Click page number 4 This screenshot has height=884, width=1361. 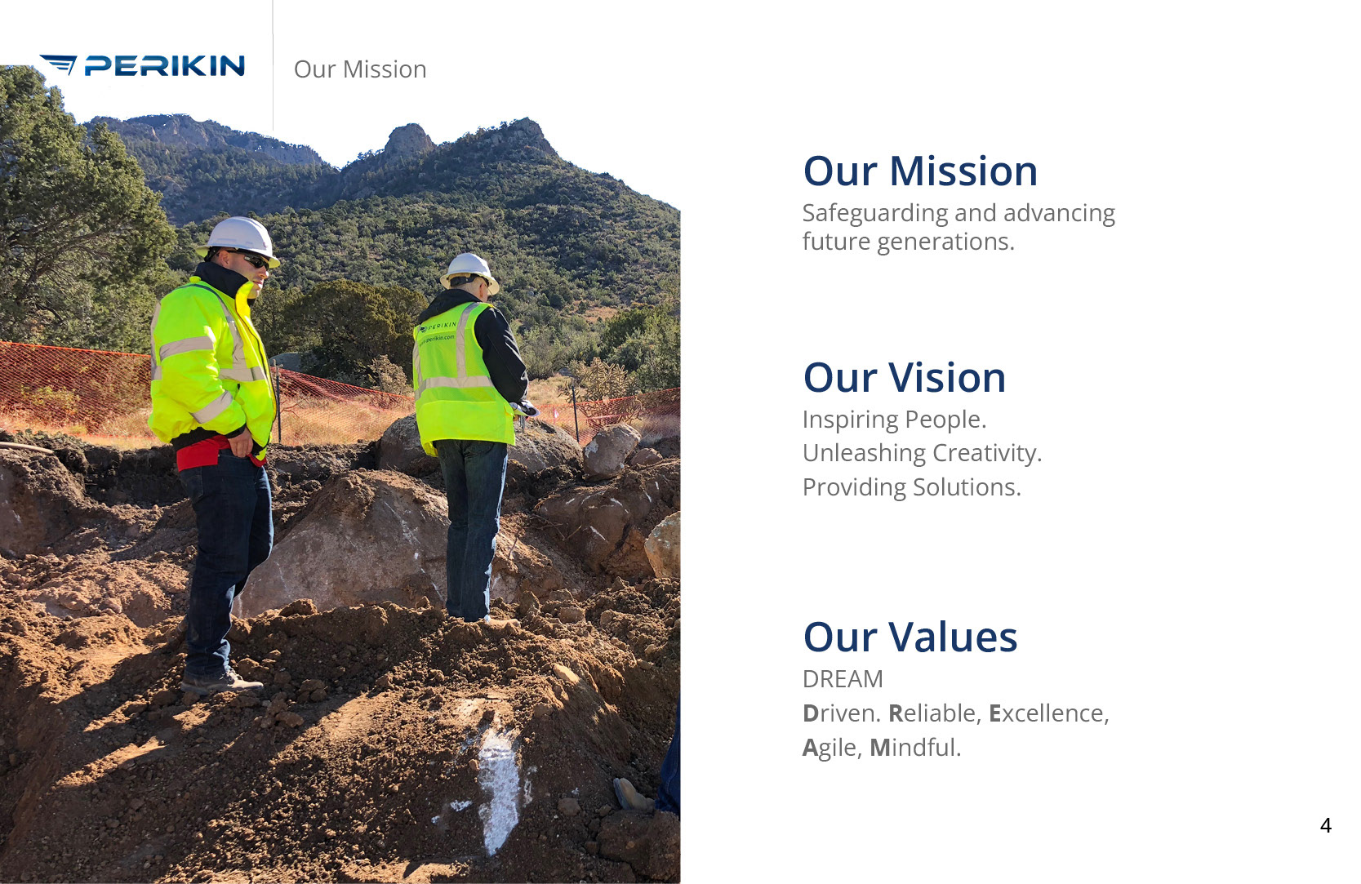point(1326,826)
